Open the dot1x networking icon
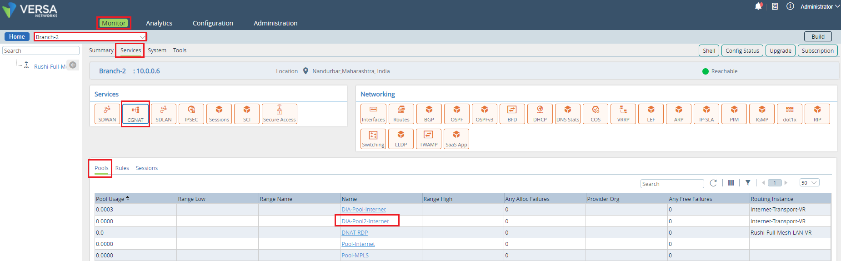 [790, 114]
